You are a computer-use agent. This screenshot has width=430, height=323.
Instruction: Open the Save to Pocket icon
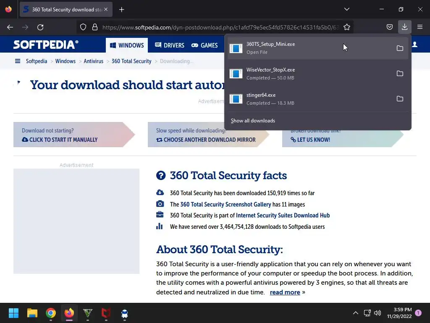pyautogui.click(x=389, y=27)
